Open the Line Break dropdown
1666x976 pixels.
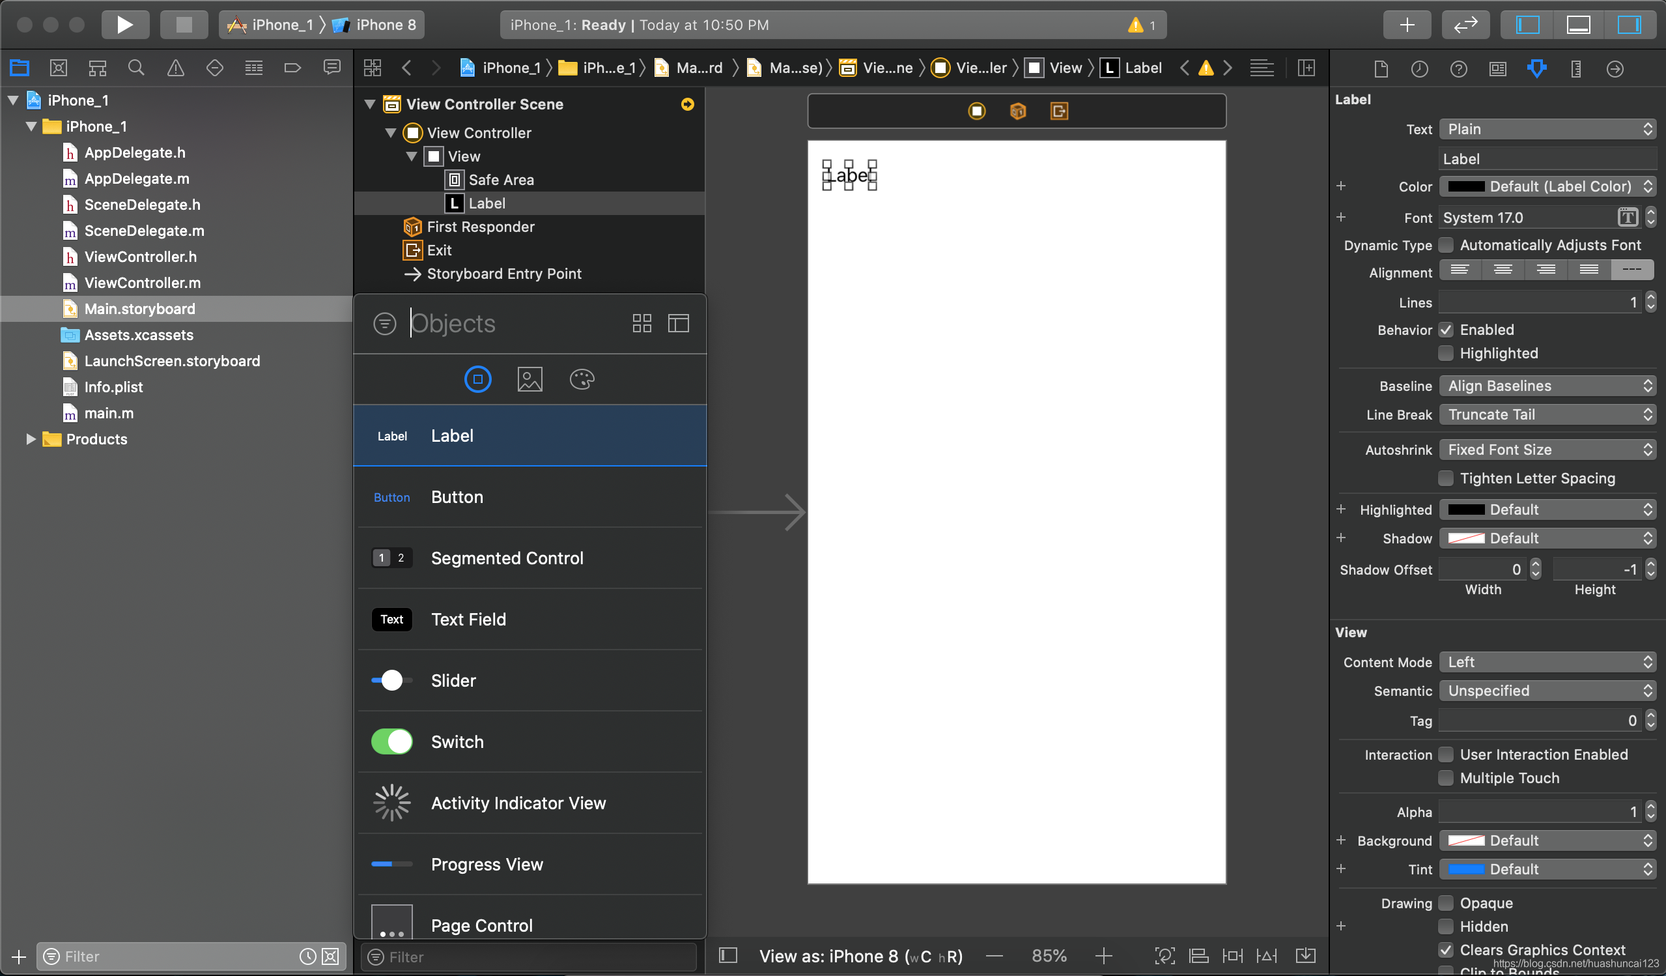coord(1547,414)
